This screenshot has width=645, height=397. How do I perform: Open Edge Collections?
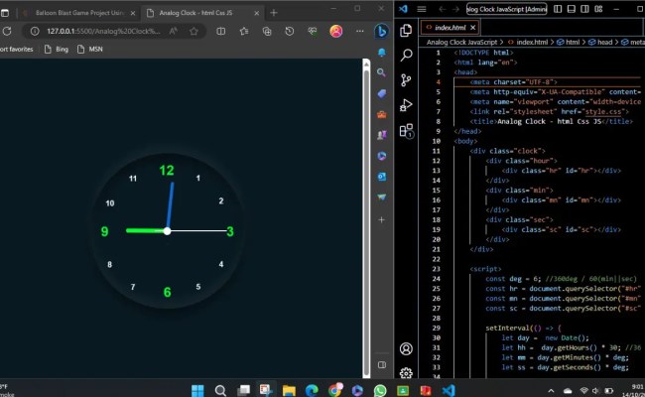point(267,32)
